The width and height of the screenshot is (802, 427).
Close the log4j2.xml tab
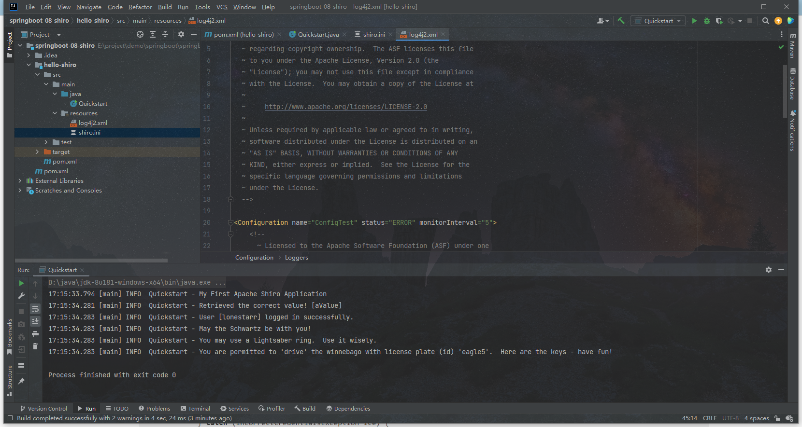point(443,34)
